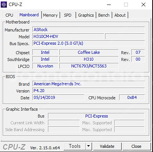Click Max. Supported field for link width
The width and height of the screenshot is (153, 152).
(129, 123)
